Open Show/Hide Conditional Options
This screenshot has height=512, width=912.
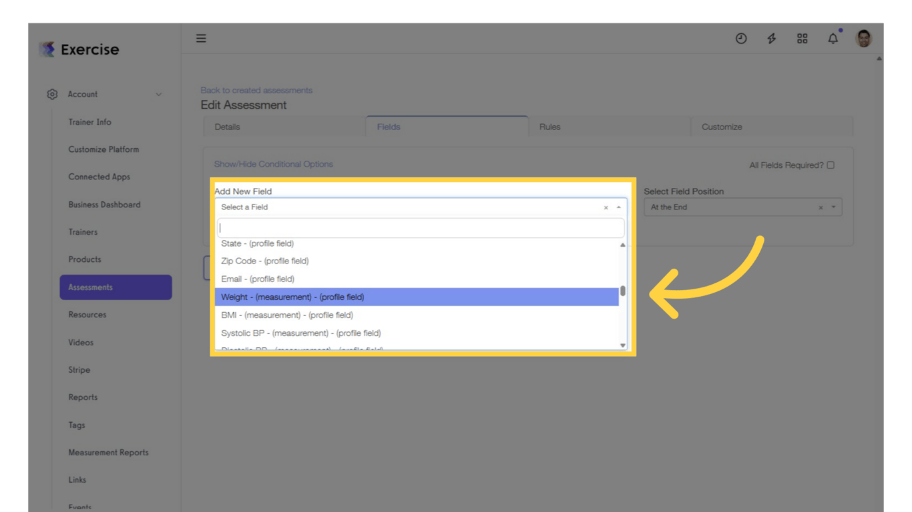point(273,164)
